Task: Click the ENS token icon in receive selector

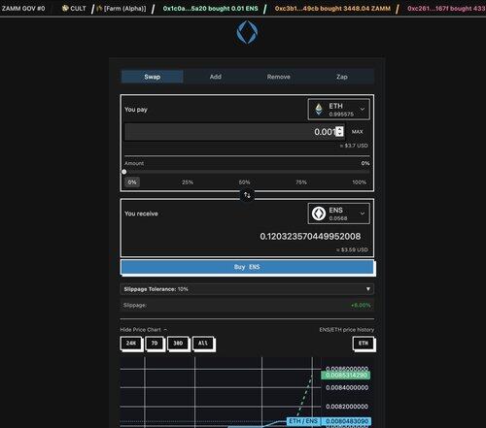Action: tap(319, 214)
